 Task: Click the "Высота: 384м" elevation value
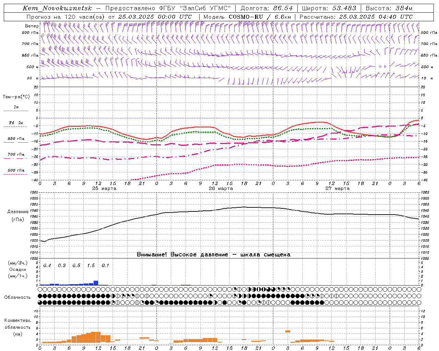[x=389, y=8]
